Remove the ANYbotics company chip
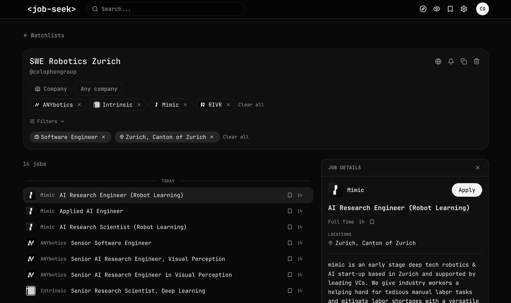Image resolution: width=511 pixels, height=303 pixels. [x=79, y=105]
